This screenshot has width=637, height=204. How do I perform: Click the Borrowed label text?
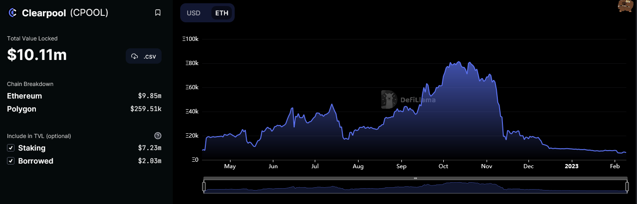35,161
